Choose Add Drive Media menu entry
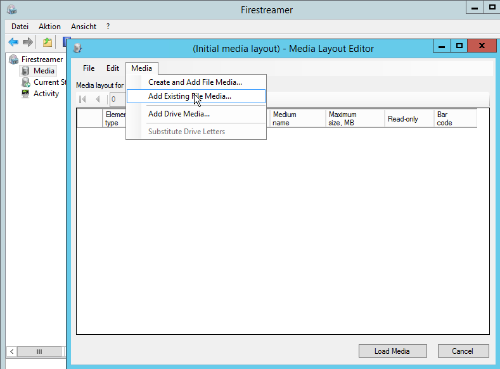 point(179,114)
